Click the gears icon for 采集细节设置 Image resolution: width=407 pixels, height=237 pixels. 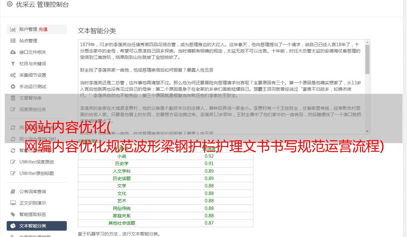point(13,75)
